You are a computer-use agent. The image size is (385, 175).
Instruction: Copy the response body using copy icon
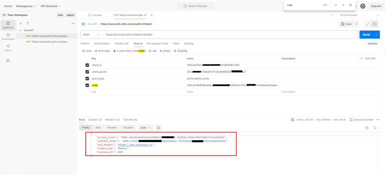click(367, 128)
